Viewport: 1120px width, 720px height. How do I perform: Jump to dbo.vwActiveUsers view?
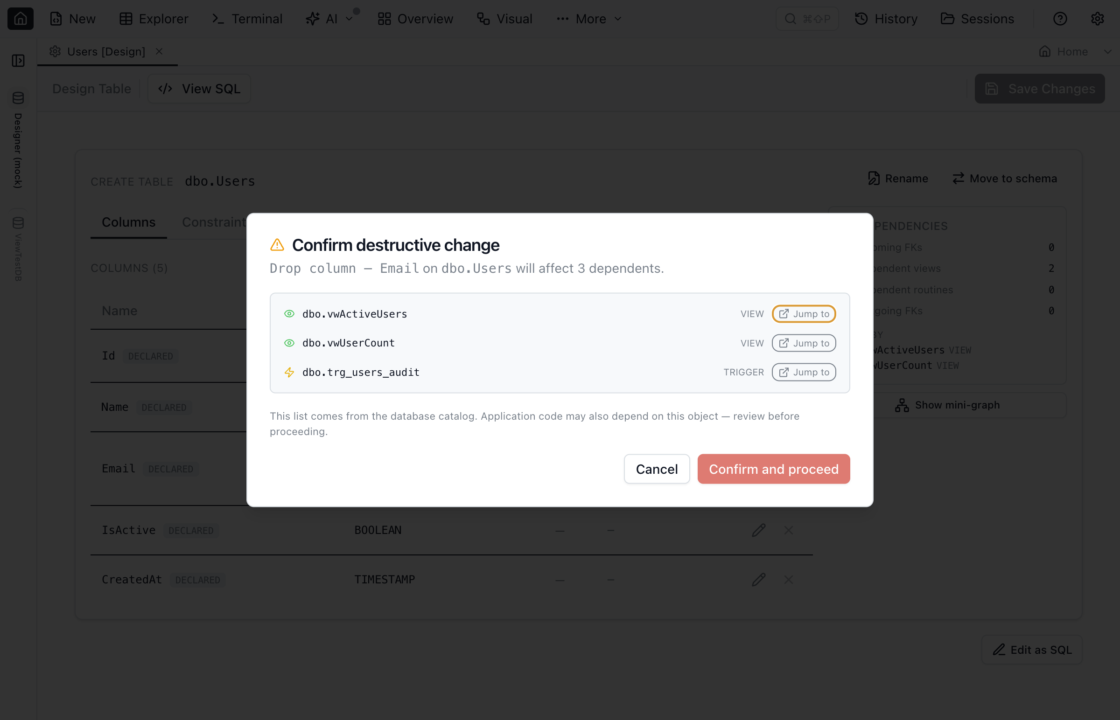(803, 314)
